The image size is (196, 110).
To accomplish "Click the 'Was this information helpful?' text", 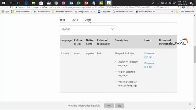I will pos(84,106).
